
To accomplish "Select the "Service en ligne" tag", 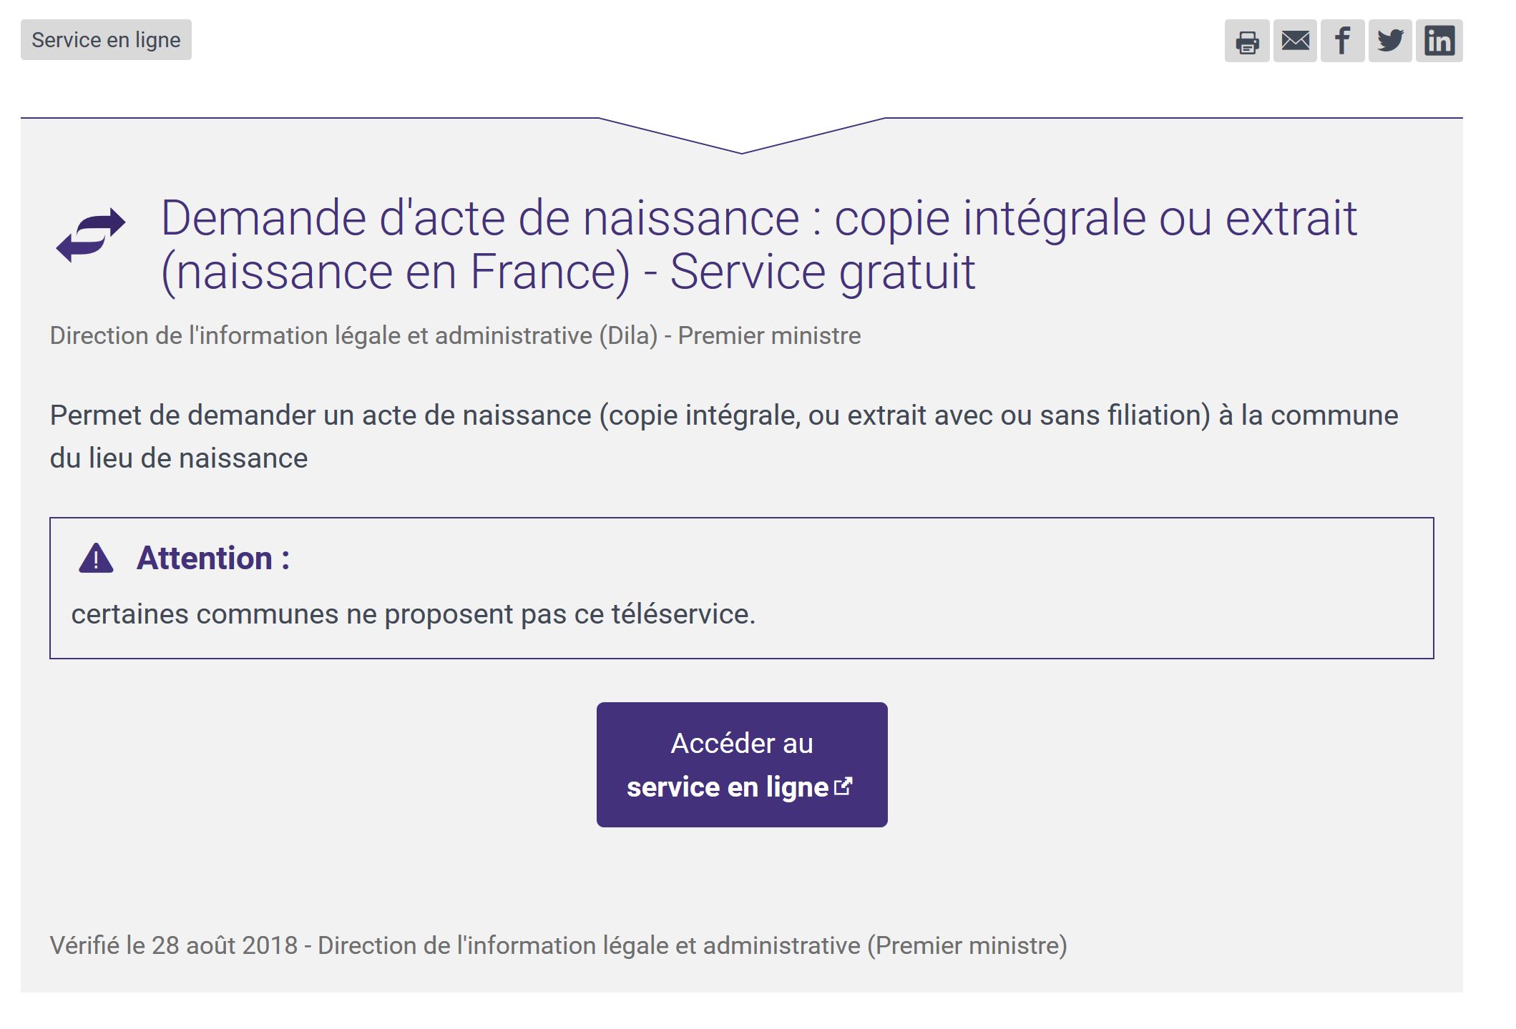I will [106, 40].
